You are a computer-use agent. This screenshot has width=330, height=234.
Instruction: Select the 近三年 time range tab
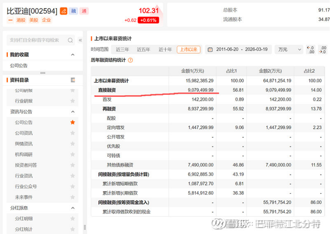coord(122,50)
